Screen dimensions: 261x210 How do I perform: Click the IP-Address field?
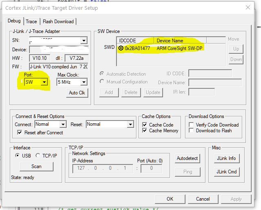pos(103,168)
